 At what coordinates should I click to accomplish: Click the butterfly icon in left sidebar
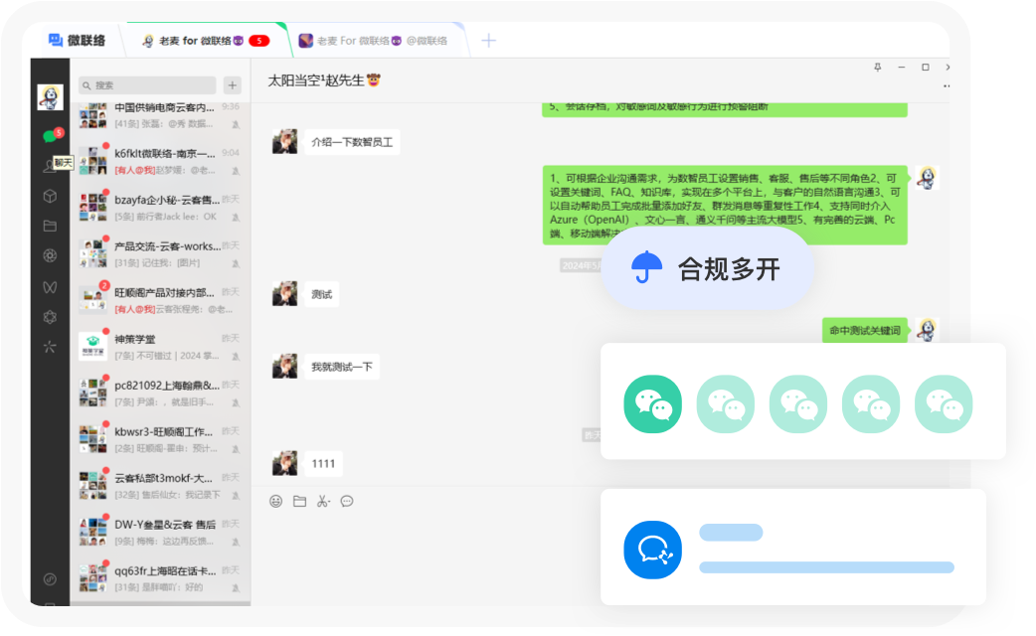pos(49,286)
